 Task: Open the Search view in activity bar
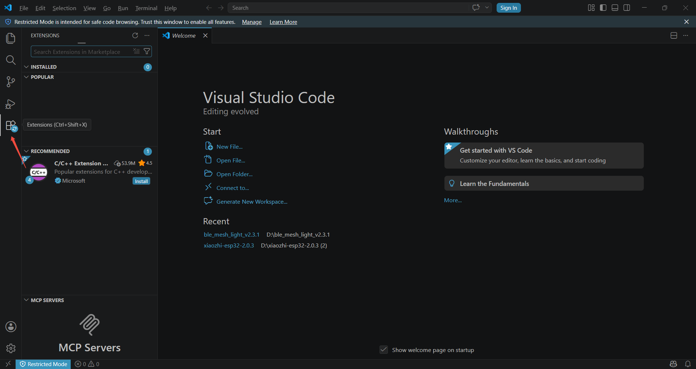(x=11, y=60)
